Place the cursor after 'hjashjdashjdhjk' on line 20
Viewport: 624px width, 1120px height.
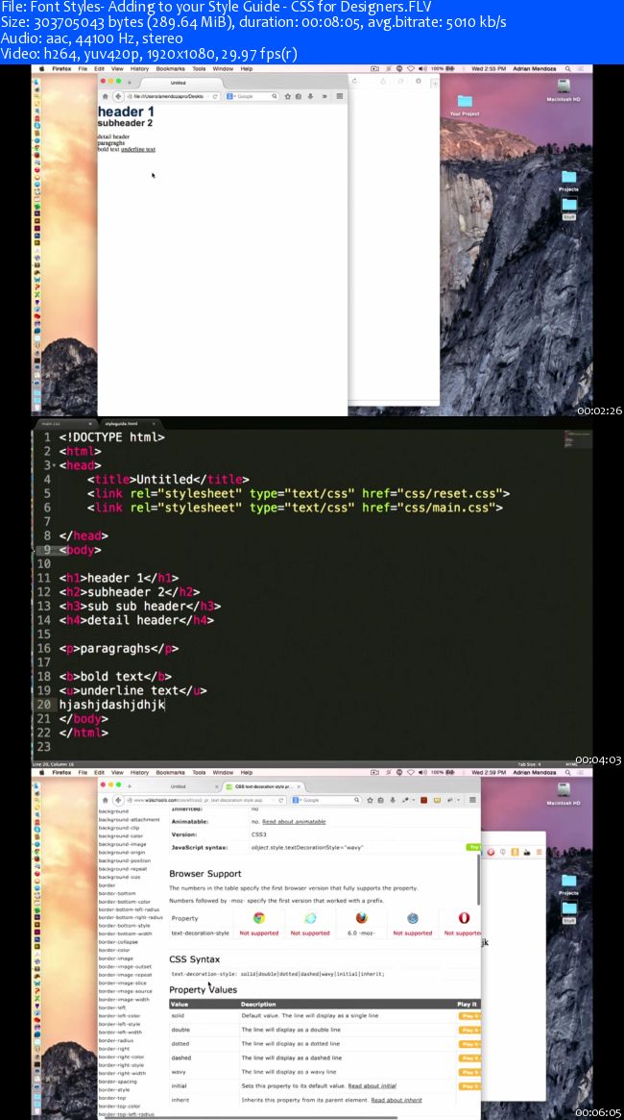[x=165, y=705]
